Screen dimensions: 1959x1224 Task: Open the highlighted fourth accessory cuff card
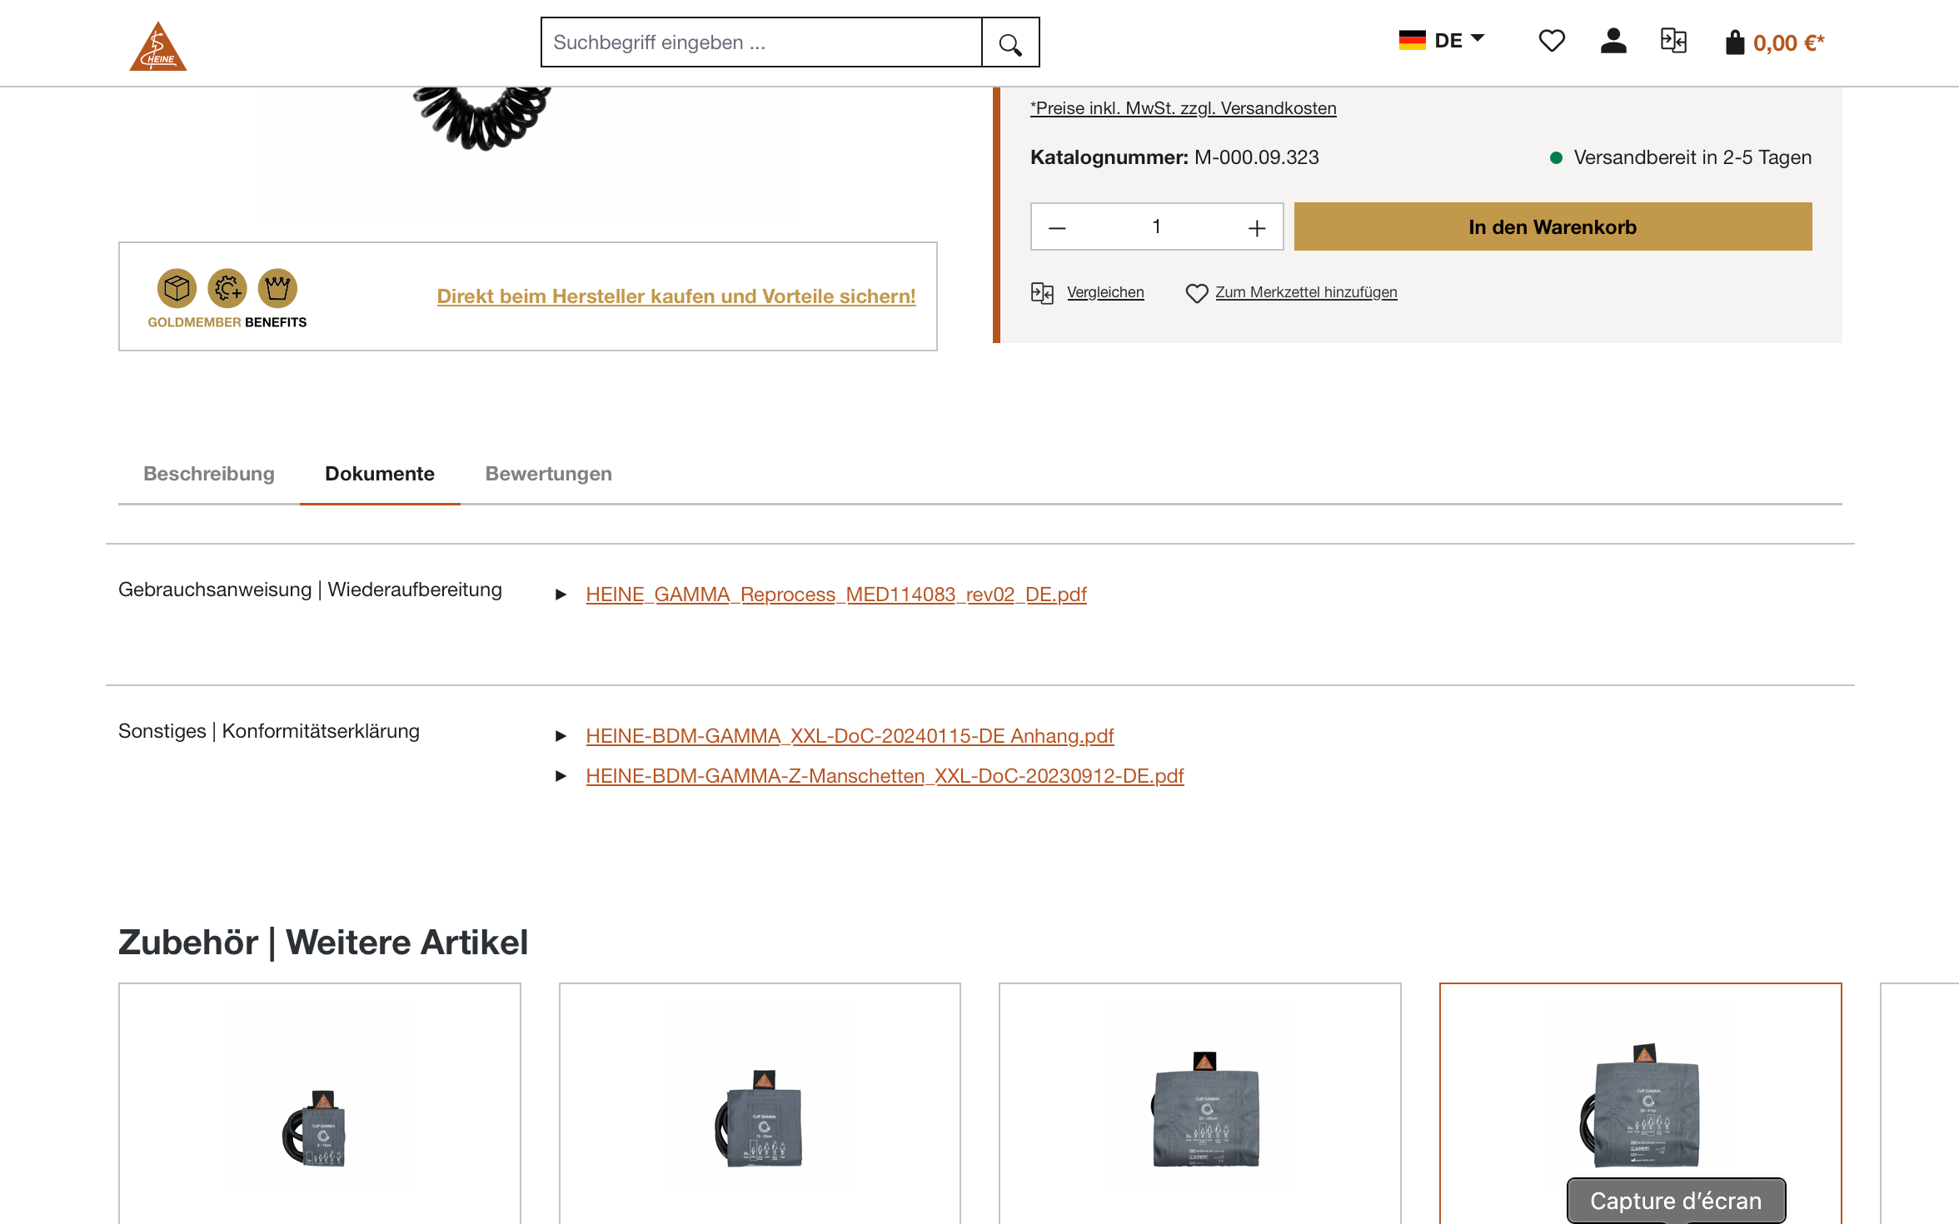tap(1640, 1103)
